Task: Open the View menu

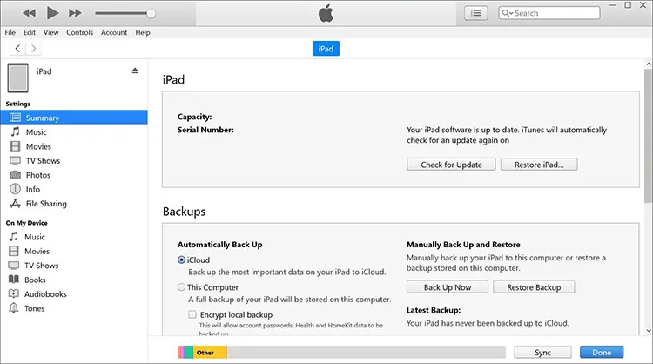Action: pos(50,32)
